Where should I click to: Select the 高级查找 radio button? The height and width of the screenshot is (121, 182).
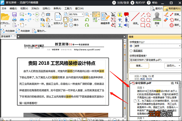tap(131, 51)
